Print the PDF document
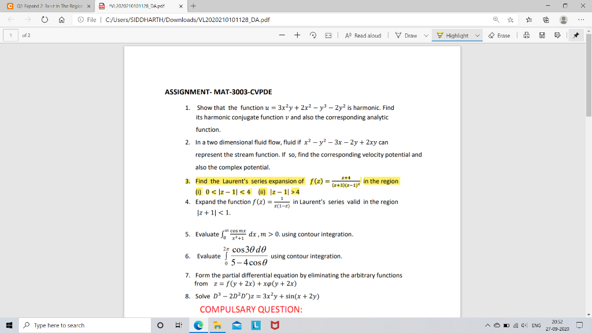The height and width of the screenshot is (333, 592). click(x=527, y=35)
